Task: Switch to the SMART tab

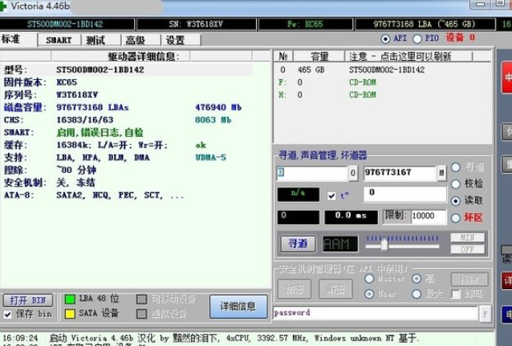Action: (58, 39)
